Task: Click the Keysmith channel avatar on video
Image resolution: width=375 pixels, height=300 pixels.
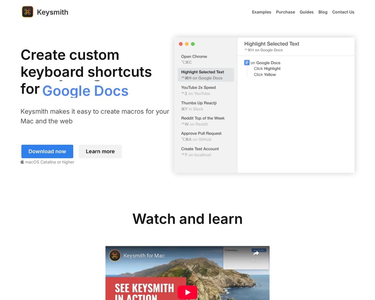Action: 115,256
